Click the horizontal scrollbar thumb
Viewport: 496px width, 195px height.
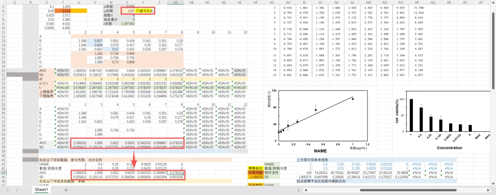click(408, 190)
